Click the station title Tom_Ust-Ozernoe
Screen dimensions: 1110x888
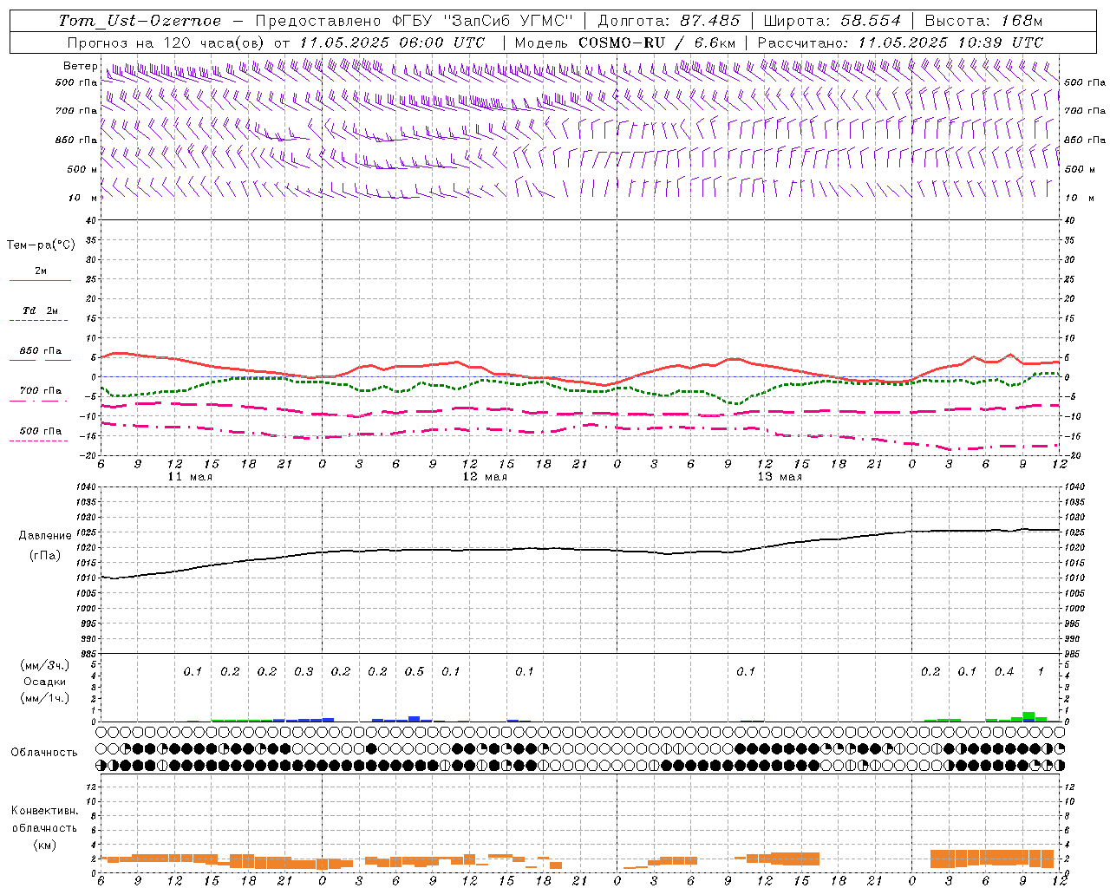pyautogui.click(x=140, y=21)
